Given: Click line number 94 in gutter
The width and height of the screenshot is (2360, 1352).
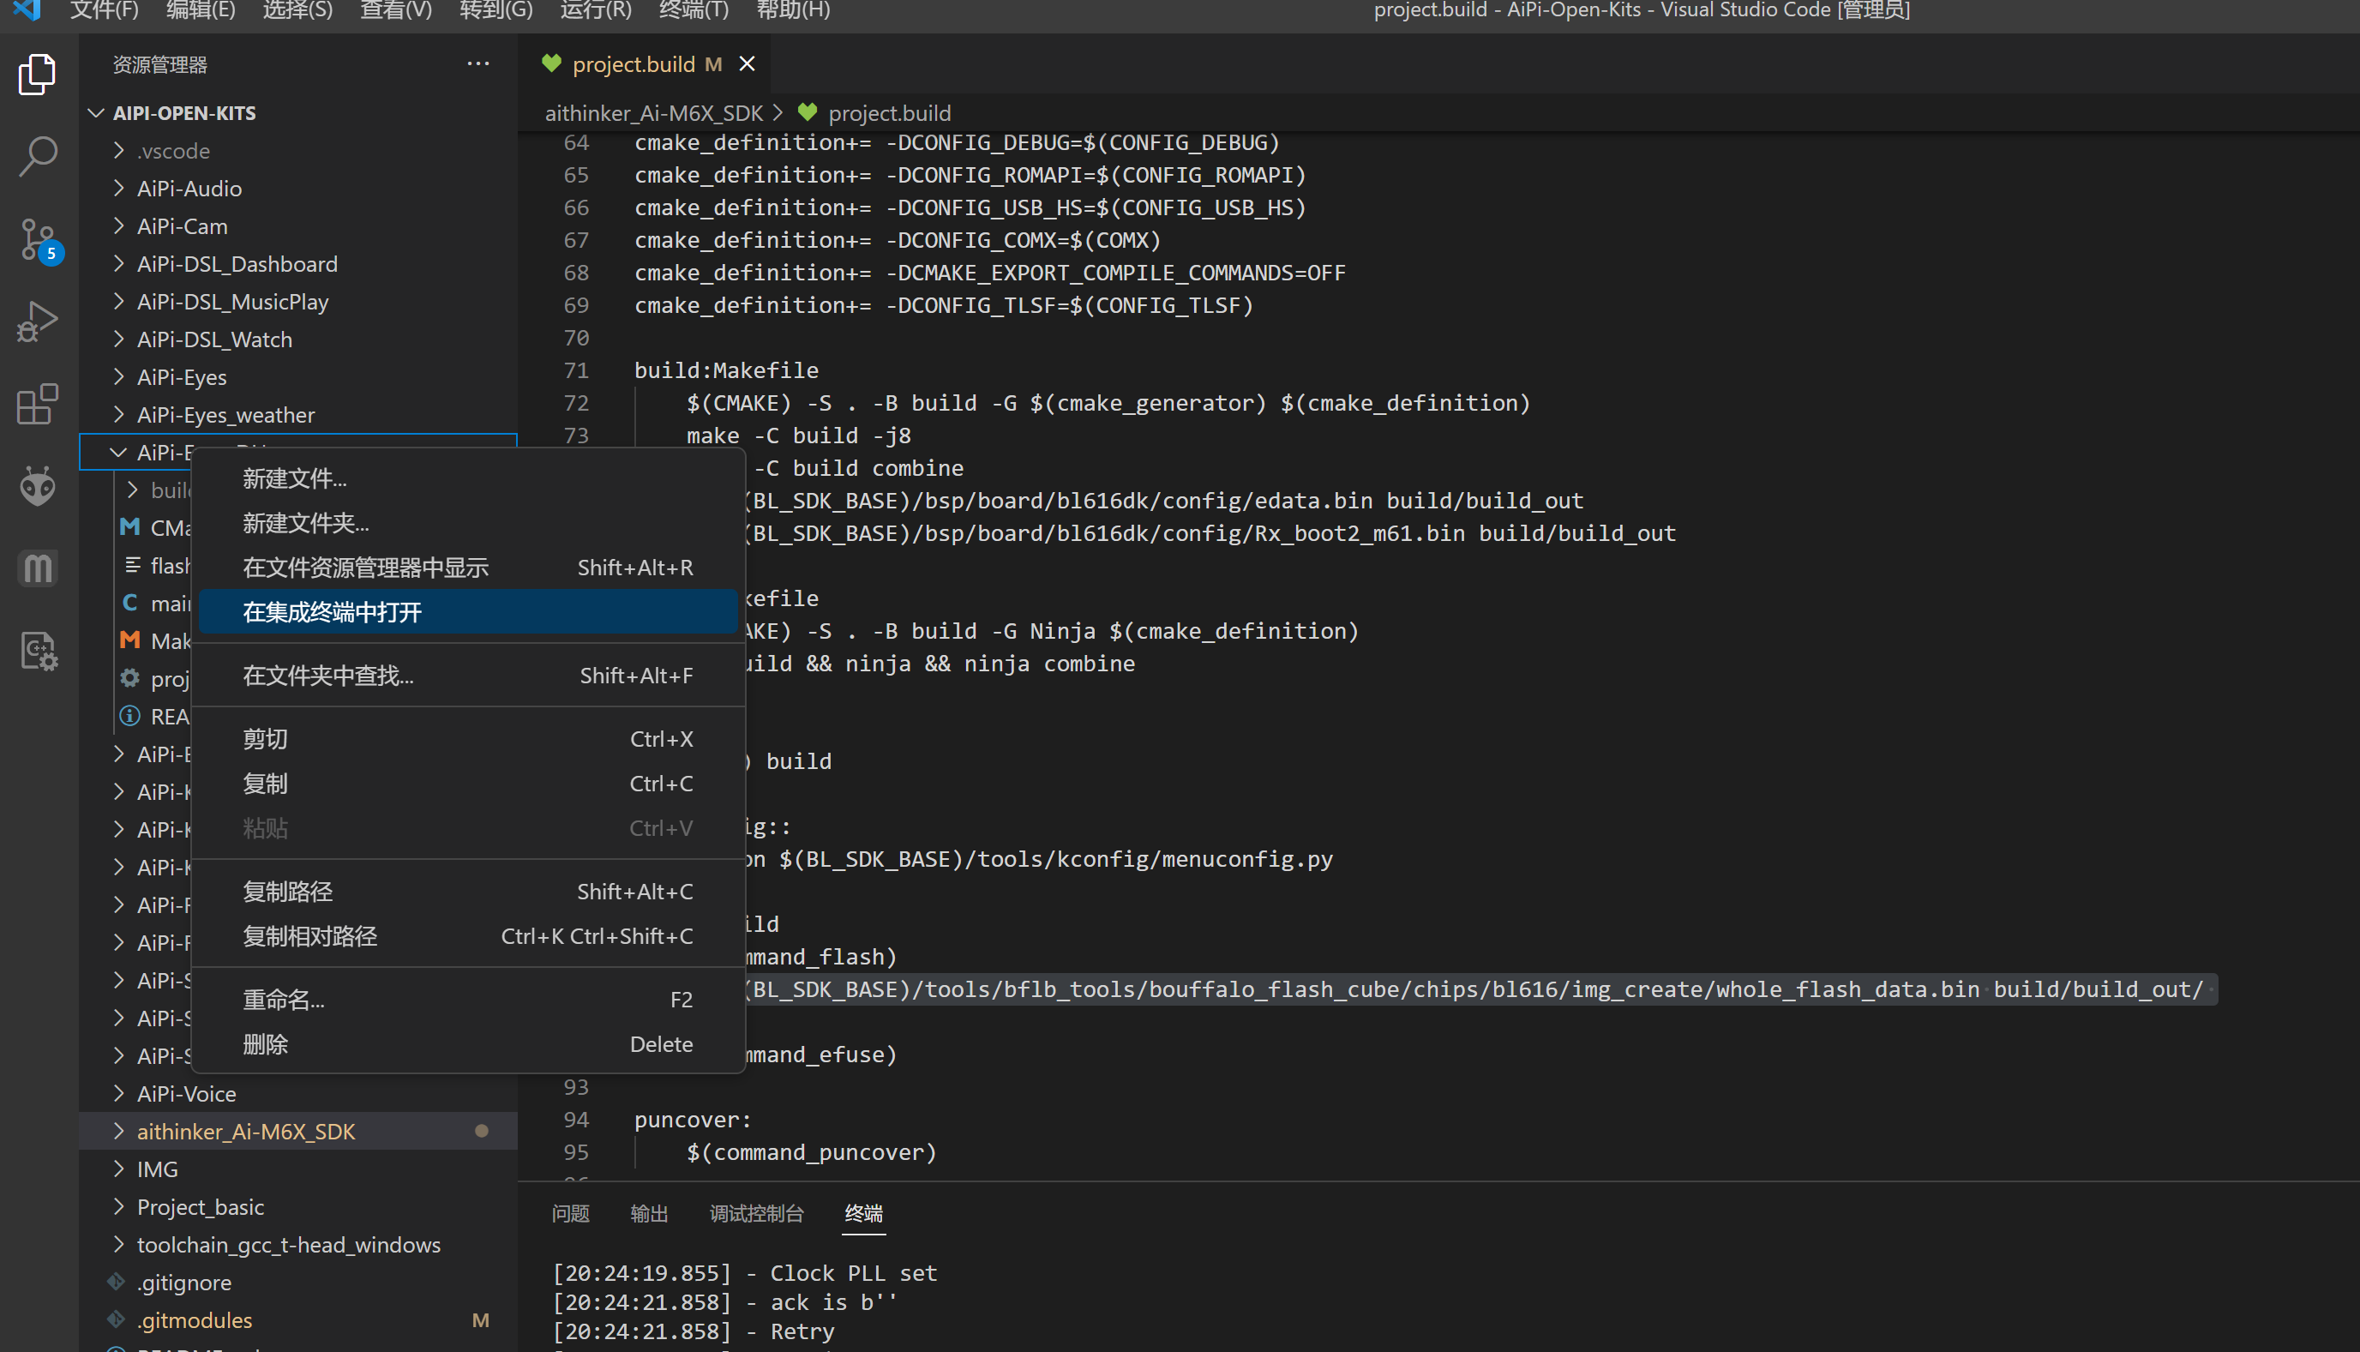Looking at the screenshot, I should [575, 1120].
